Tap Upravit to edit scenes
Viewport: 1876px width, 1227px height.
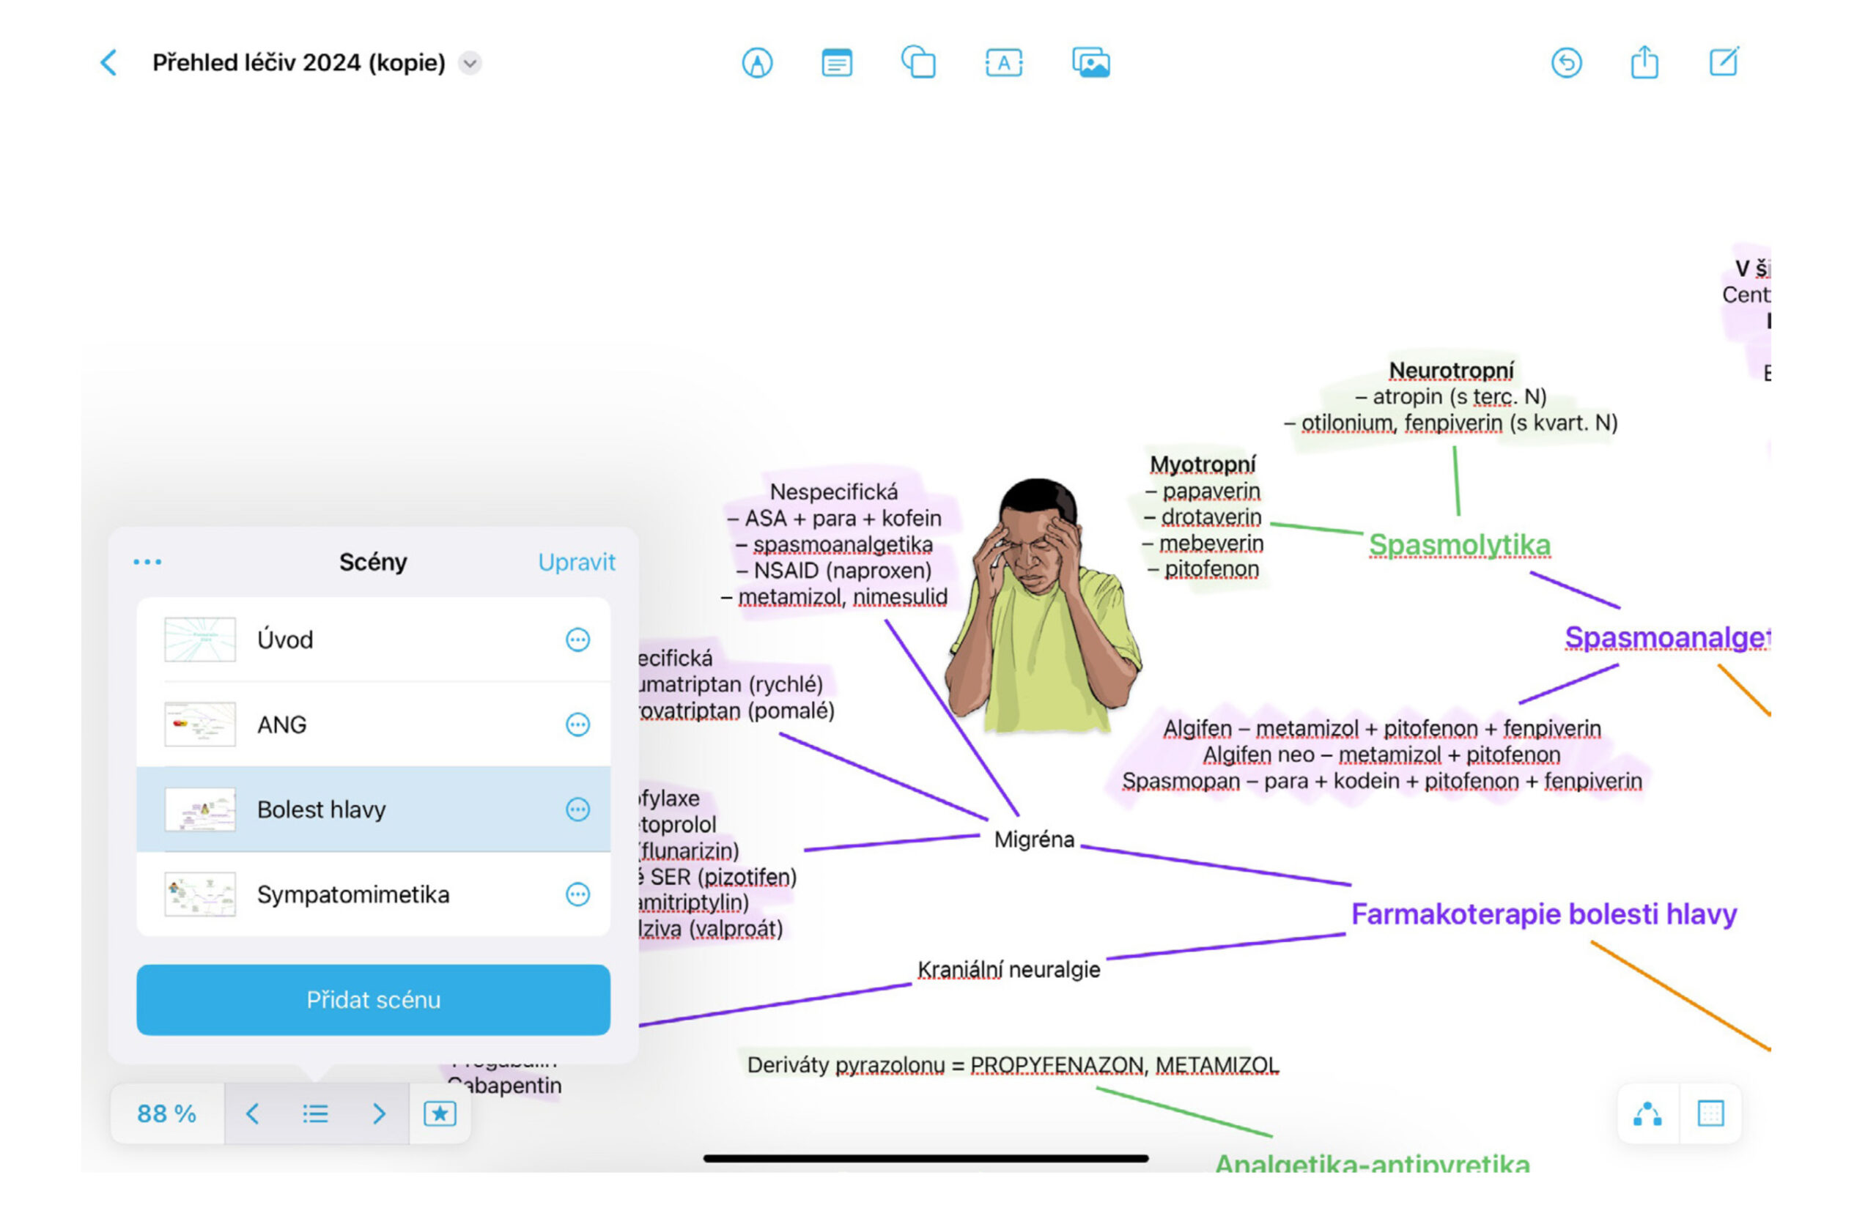(x=576, y=562)
